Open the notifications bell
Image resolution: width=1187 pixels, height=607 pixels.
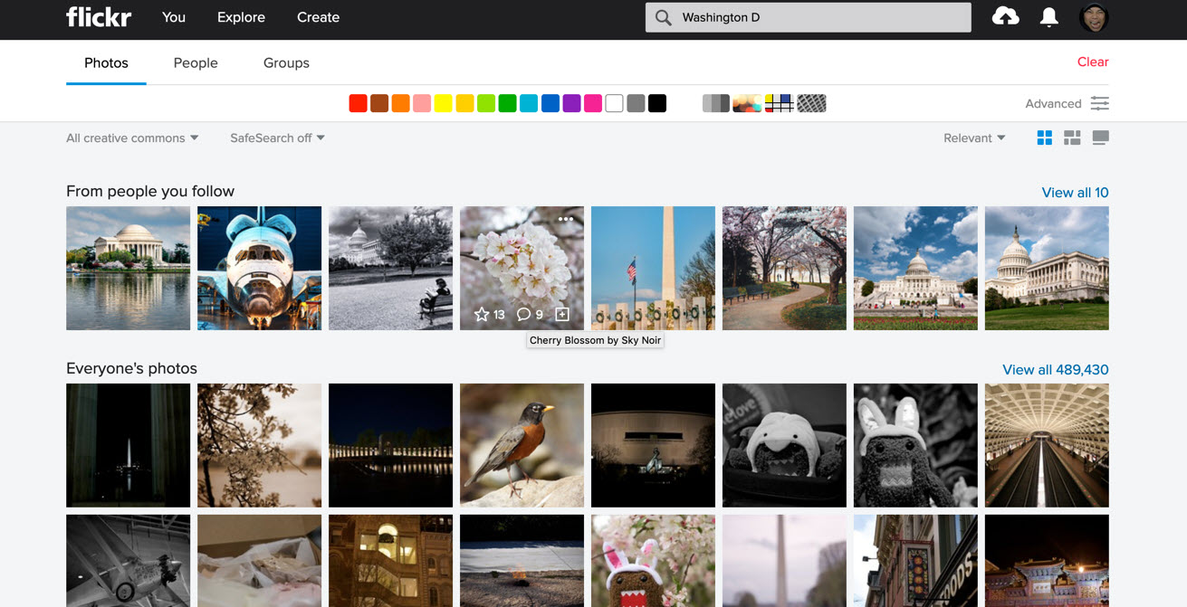pyautogui.click(x=1048, y=17)
